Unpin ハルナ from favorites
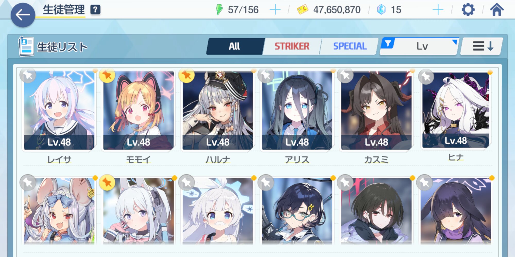 [186, 75]
